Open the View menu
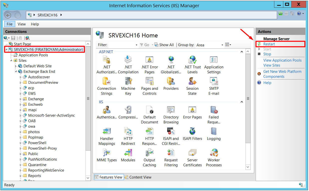 point(22,24)
